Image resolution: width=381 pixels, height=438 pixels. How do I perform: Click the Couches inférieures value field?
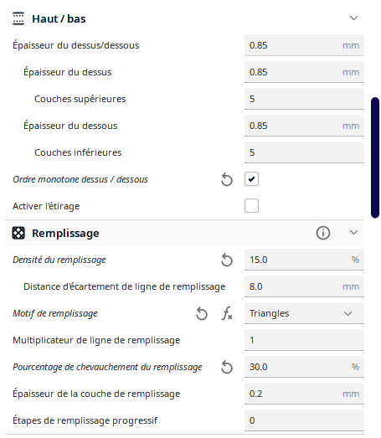304,152
